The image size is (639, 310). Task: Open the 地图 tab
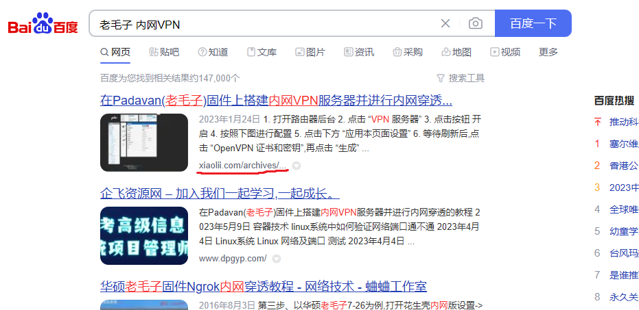(x=456, y=52)
